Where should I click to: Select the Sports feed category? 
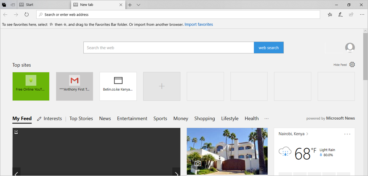pyautogui.click(x=160, y=118)
